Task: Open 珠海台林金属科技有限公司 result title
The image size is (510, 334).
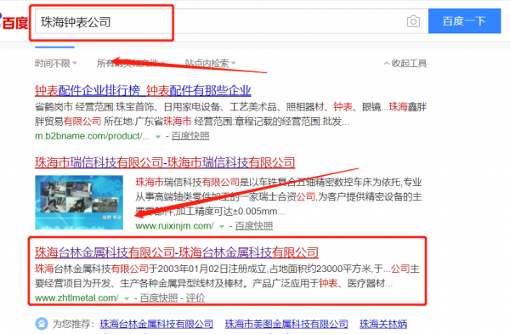Action: point(177,252)
